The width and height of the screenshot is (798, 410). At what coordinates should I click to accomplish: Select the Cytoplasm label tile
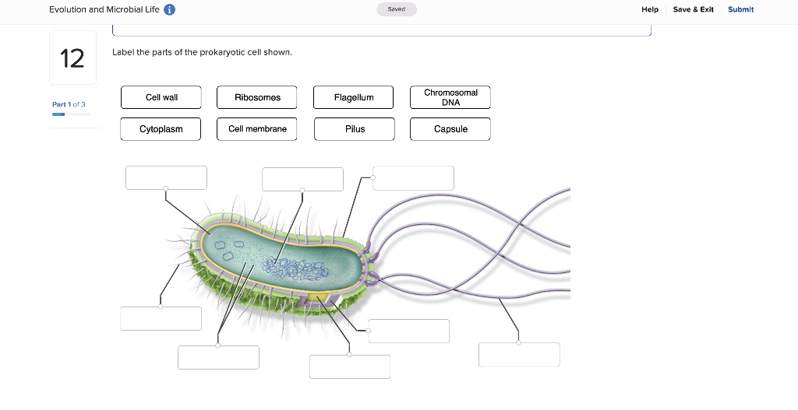pos(161,129)
